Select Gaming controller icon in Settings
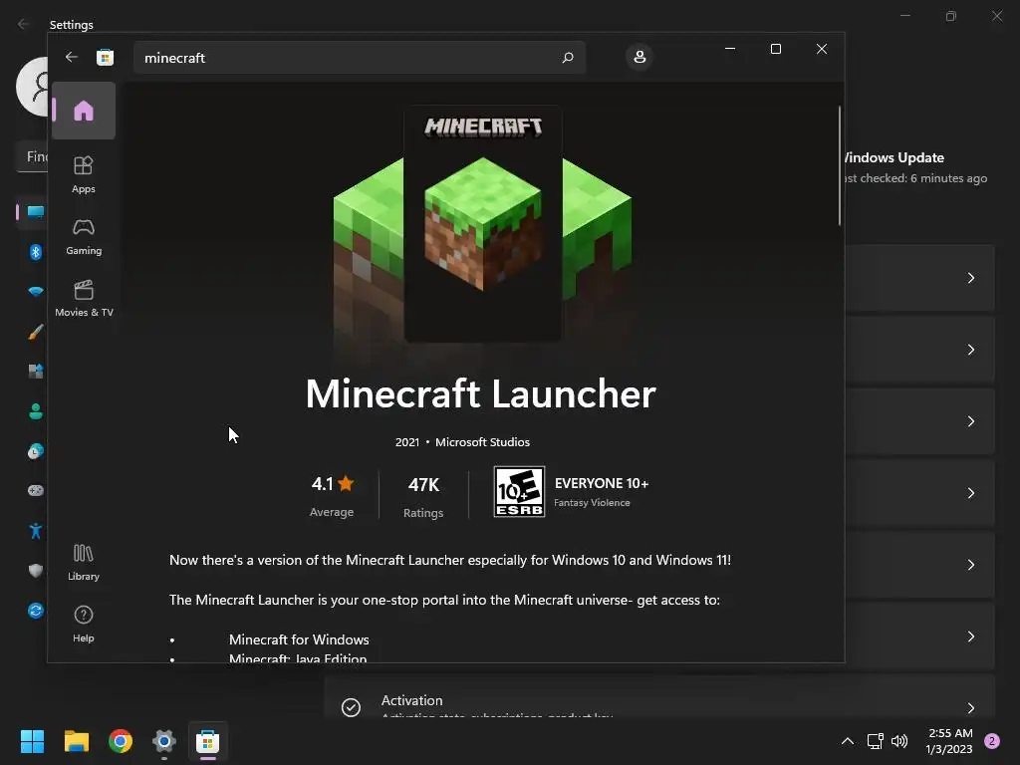 [35, 490]
